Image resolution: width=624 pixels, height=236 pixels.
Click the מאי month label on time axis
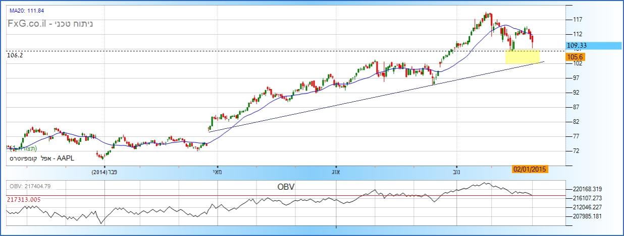(217, 172)
